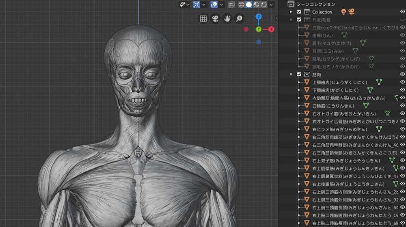Screen dimensions: 406x227
Task: Click the Z axis on navigation gizmo
Action: tap(258, 17)
